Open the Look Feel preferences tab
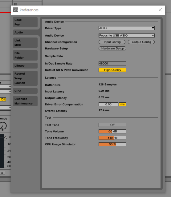This screenshot has height=197, width=171. pyautogui.click(x=25, y=22)
